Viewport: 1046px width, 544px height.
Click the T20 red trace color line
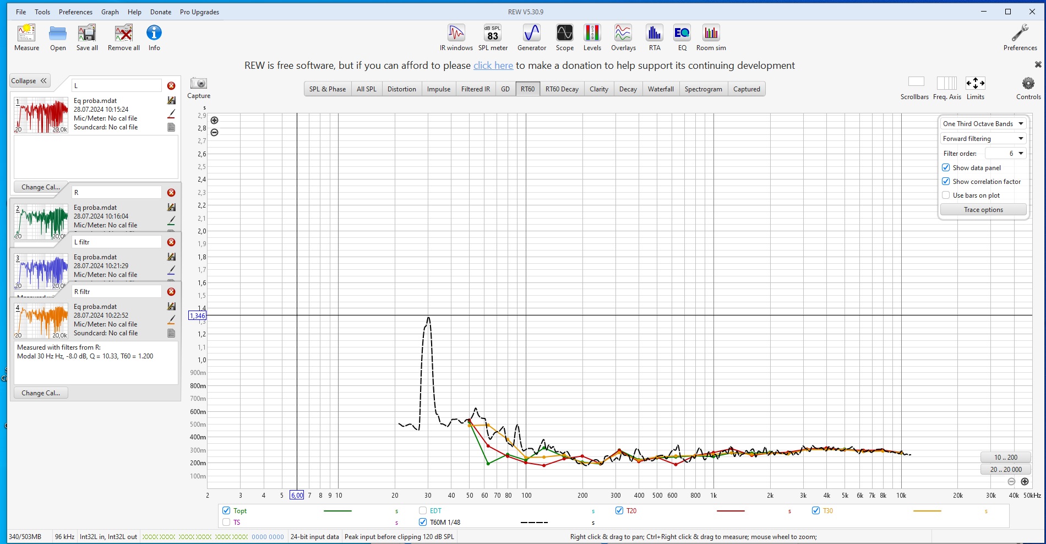pyautogui.click(x=731, y=511)
